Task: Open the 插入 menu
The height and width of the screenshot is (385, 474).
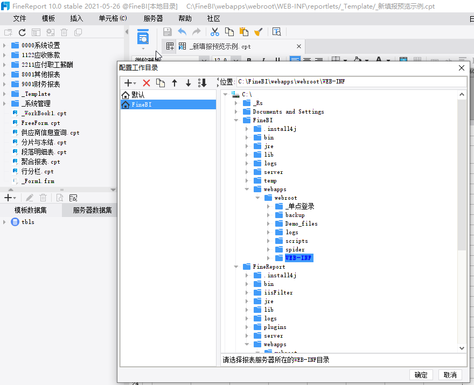Action: click(76, 18)
